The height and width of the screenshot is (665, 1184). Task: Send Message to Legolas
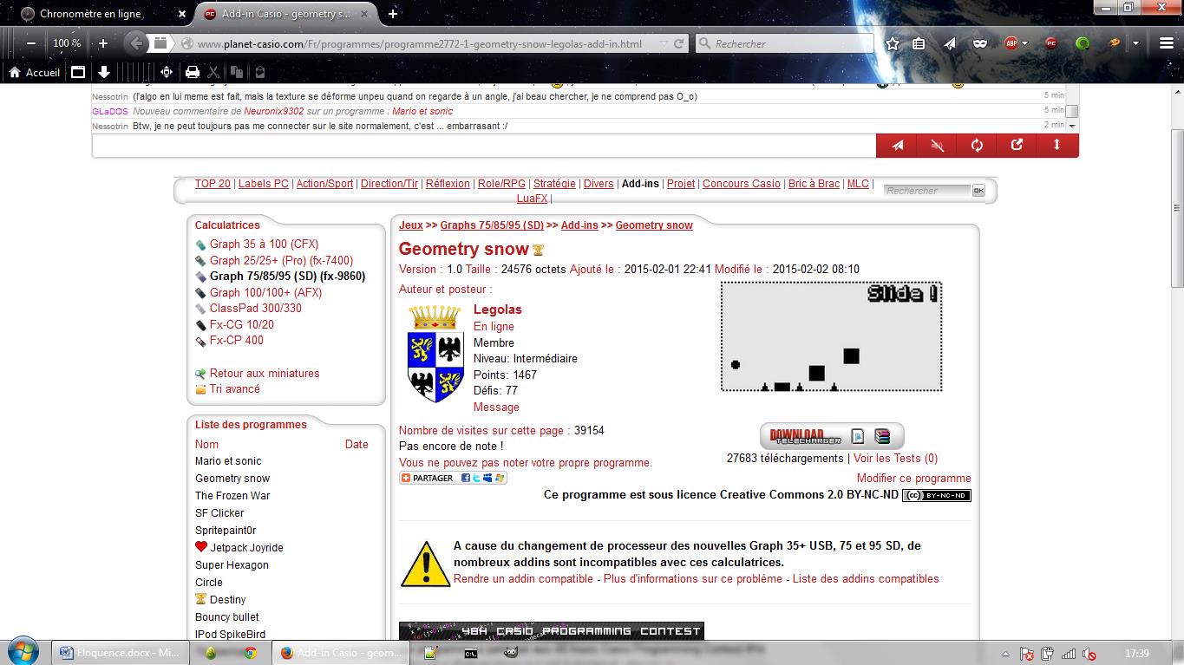(496, 407)
